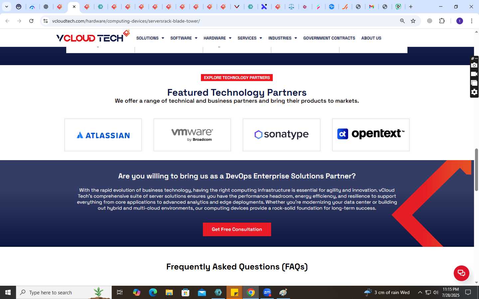479x299 pixels.
Task: Click the address bar URL
Action: coord(126,21)
